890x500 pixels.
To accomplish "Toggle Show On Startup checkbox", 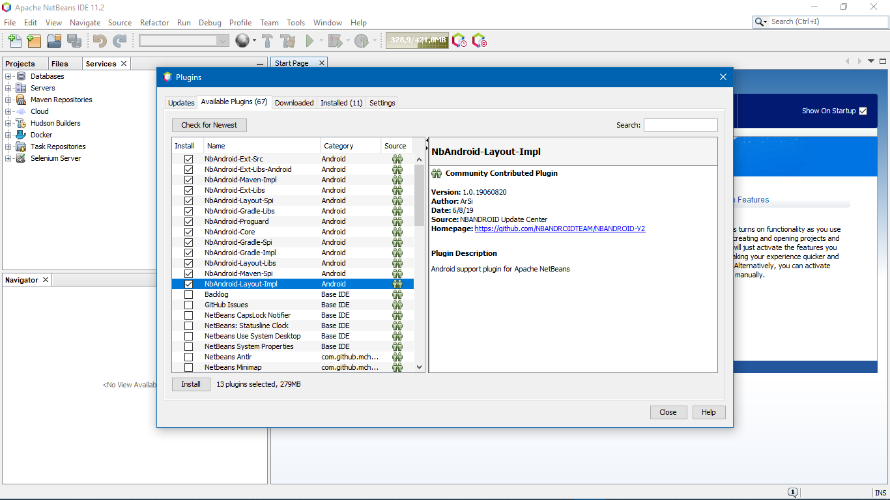I will pyautogui.click(x=863, y=111).
